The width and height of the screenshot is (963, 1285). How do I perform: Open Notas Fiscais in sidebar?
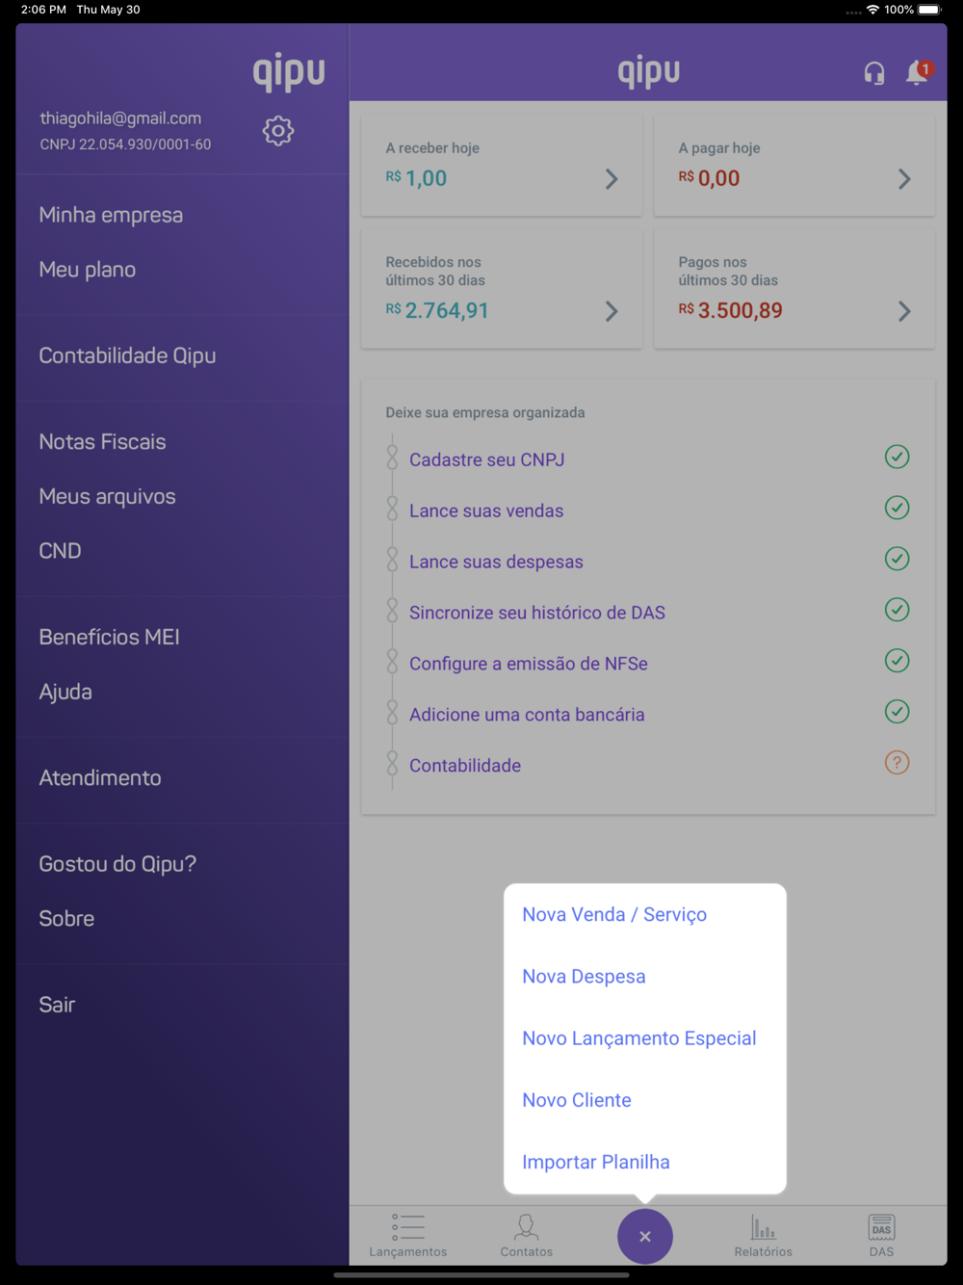(103, 442)
